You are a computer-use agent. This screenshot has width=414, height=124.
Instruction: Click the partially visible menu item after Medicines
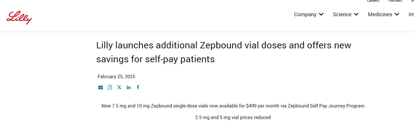click(411, 14)
